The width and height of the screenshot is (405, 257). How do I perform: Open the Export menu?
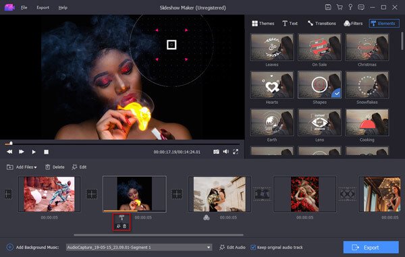pos(43,7)
